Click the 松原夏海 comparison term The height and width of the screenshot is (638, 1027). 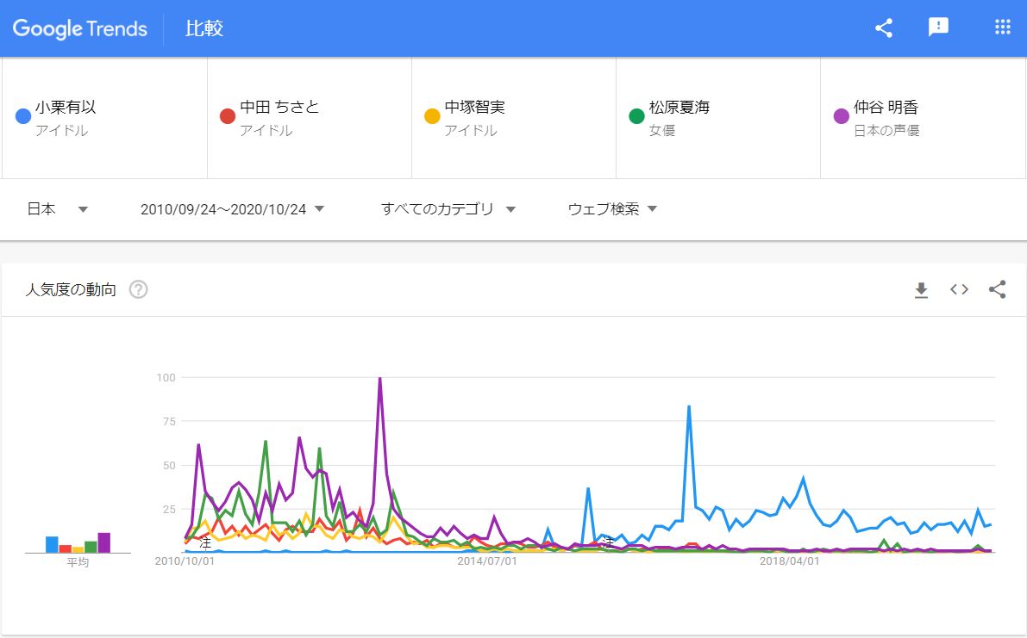[x=679, y=108]
